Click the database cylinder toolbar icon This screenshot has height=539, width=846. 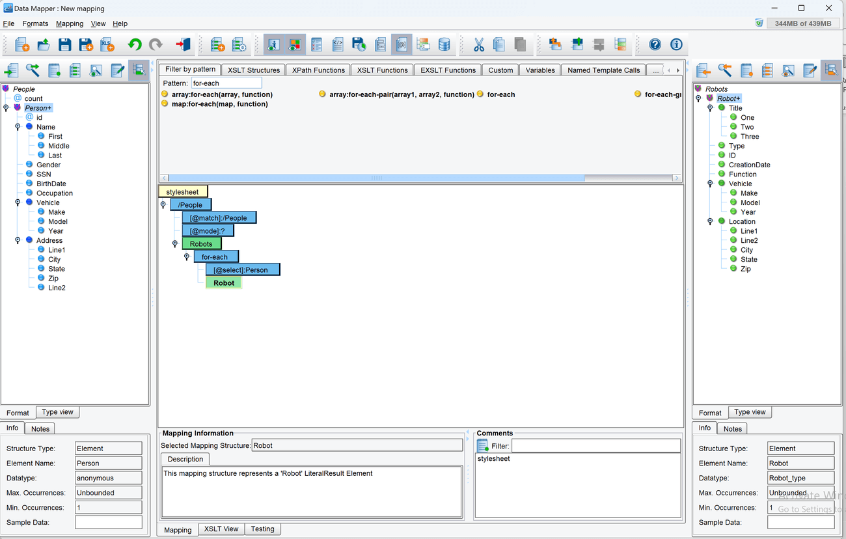[444, 44]
